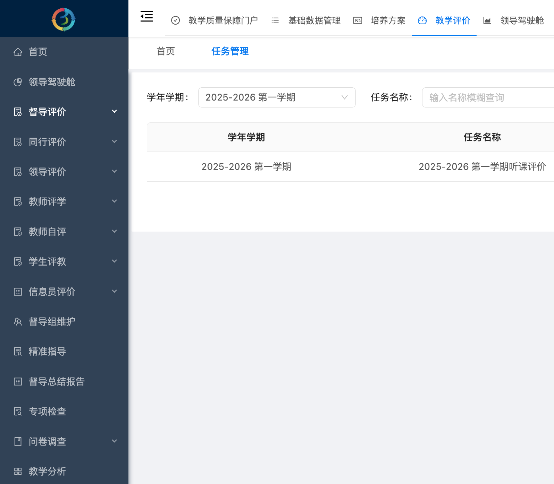The width and height of the screenshot is (554, 484).
Task: Open the 培养方案 top navigation item
Action: (x=388, y=21)
